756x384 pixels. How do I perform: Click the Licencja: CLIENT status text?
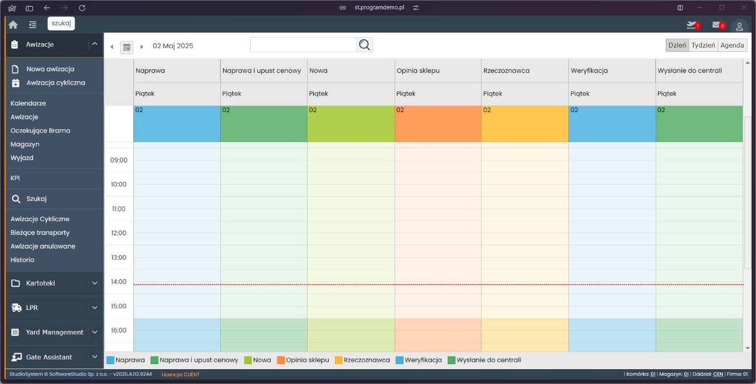tap(180, 374)
